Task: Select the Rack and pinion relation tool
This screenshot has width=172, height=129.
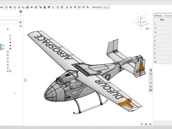Action: 45,7
